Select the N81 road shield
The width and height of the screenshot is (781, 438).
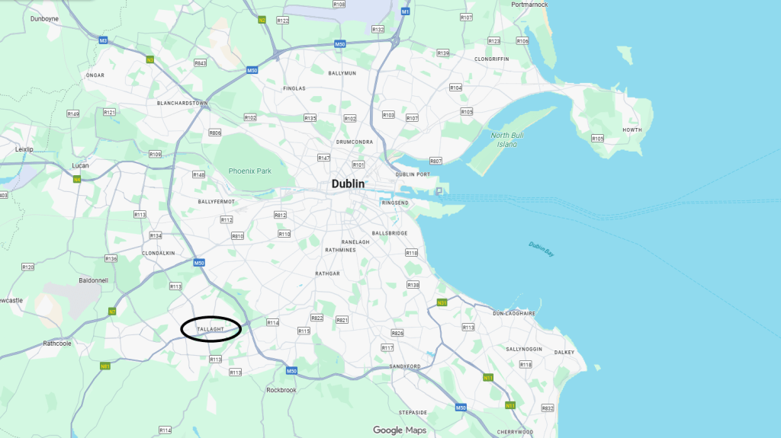(105, 366)
